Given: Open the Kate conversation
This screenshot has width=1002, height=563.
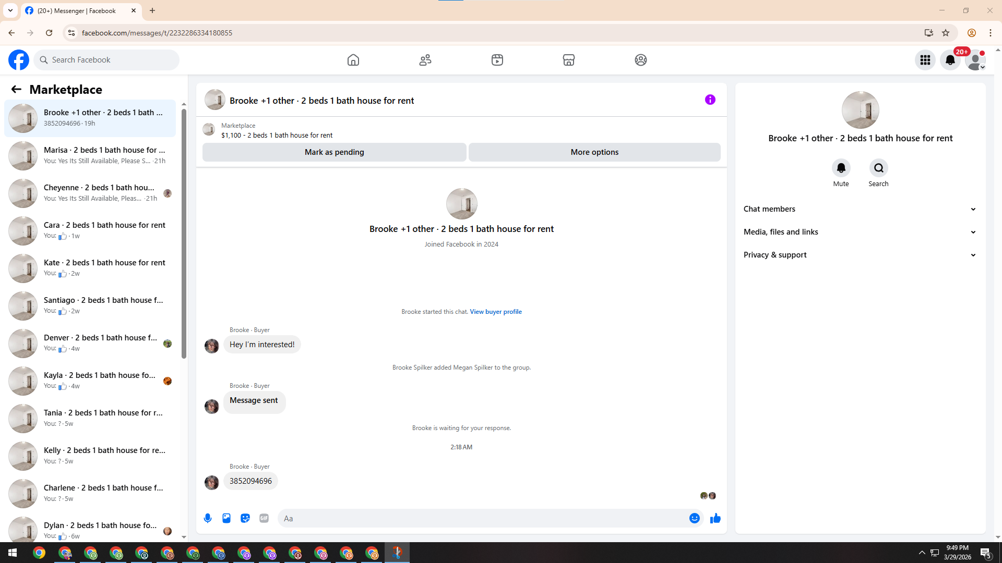Looking at the screenshot, I should tap(90, 268).
